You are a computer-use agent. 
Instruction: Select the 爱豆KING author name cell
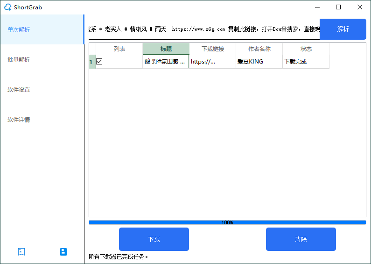[x=259, y=62]
